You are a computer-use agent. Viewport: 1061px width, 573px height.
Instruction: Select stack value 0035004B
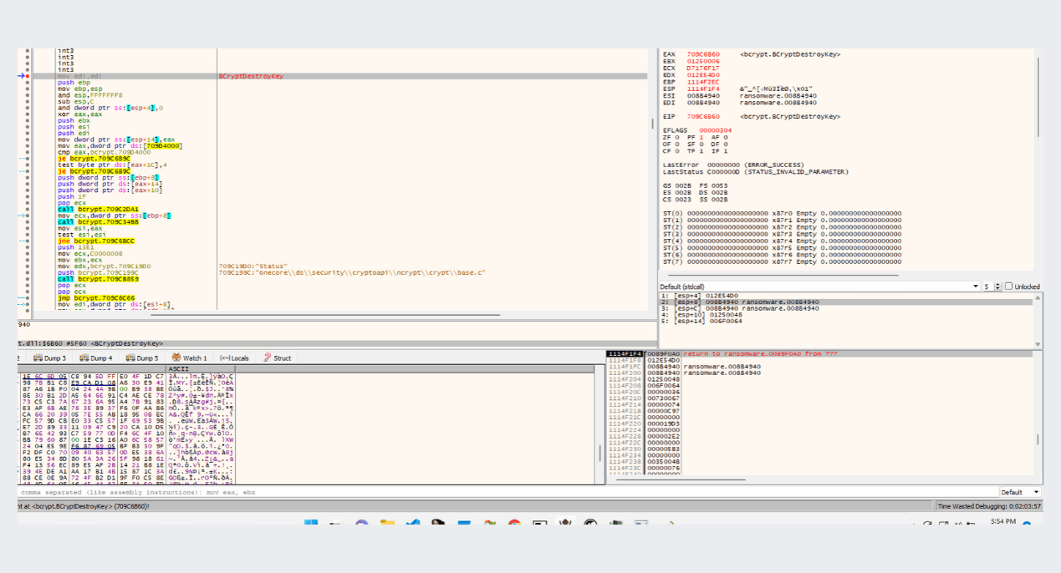664,461
